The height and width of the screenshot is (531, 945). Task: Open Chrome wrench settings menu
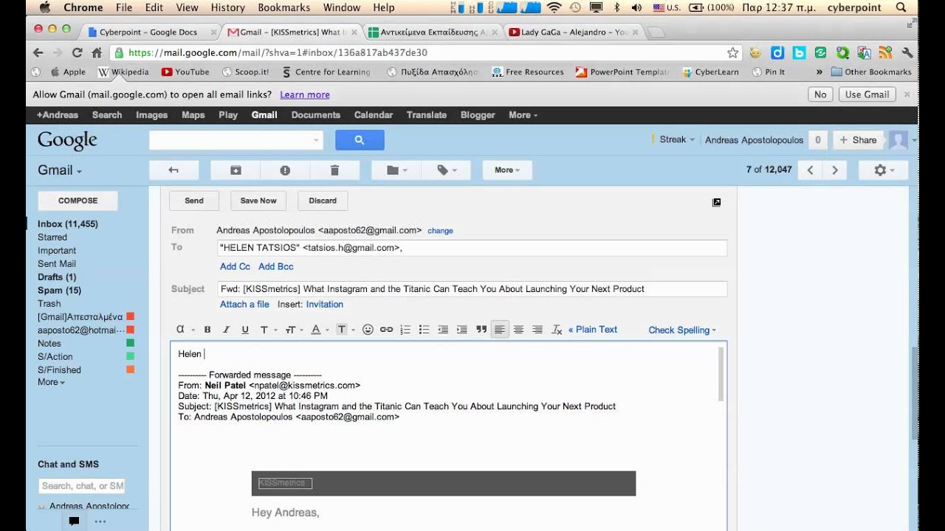click(x=907, y=53)
